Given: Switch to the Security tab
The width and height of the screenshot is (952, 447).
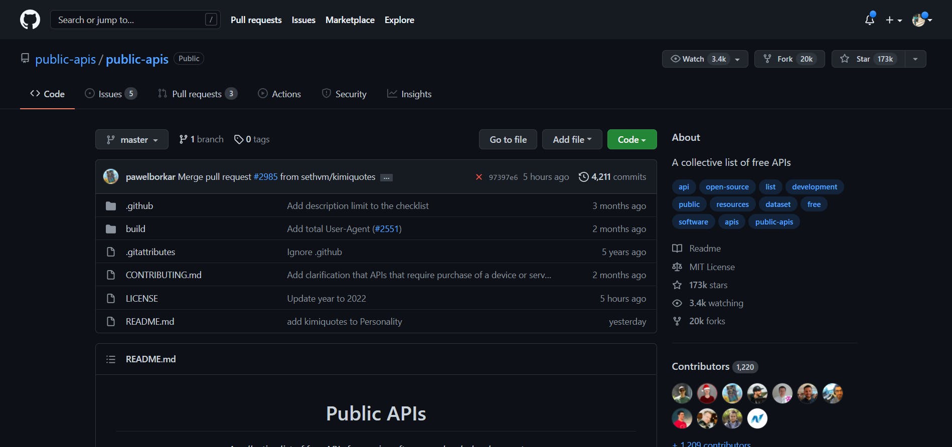Looking at the screenshot, I should 344,94.
